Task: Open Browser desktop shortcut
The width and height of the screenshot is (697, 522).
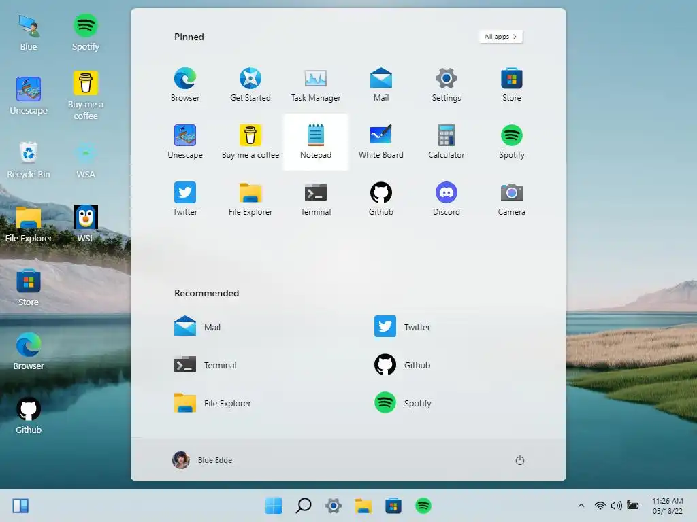Action: pos(29,351)
